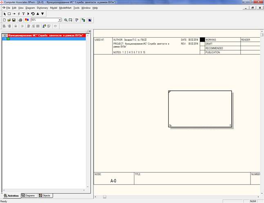Create a new model
The height and width of the screenshot is (203, 264).
[x=4, y=20]
